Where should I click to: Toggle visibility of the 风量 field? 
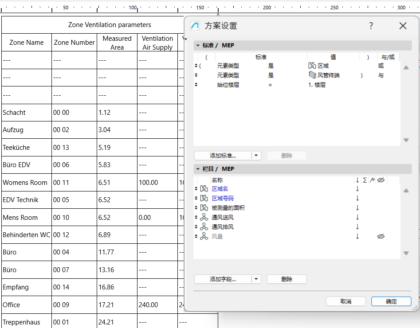click(381, 236)
